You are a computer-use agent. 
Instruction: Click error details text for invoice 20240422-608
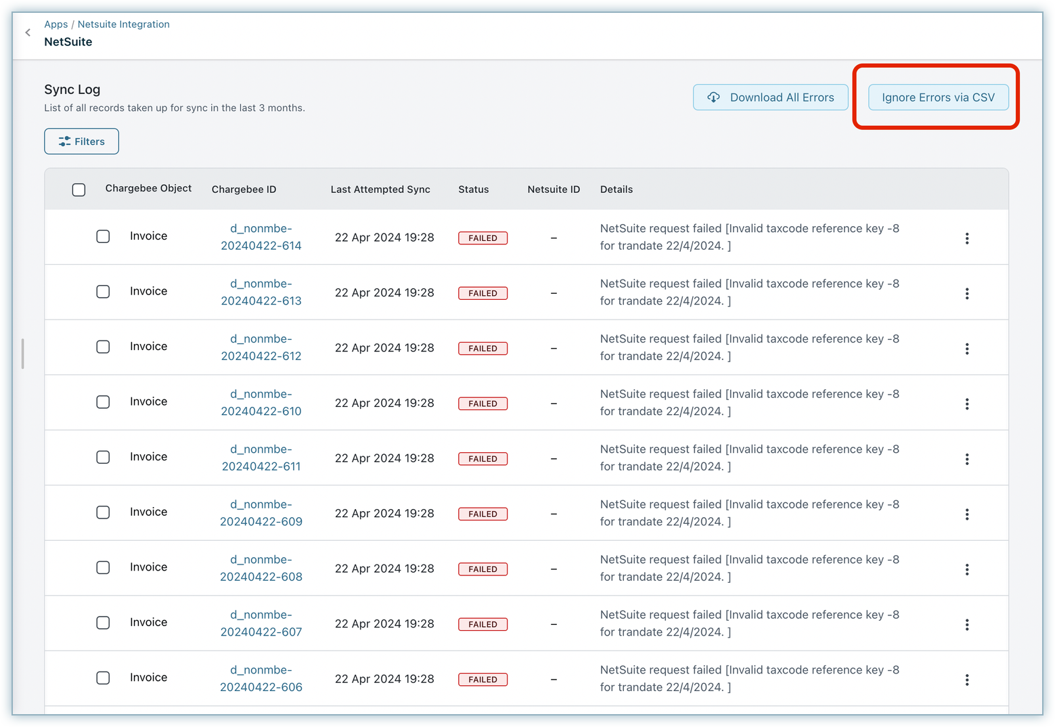[x=749, y=568]
